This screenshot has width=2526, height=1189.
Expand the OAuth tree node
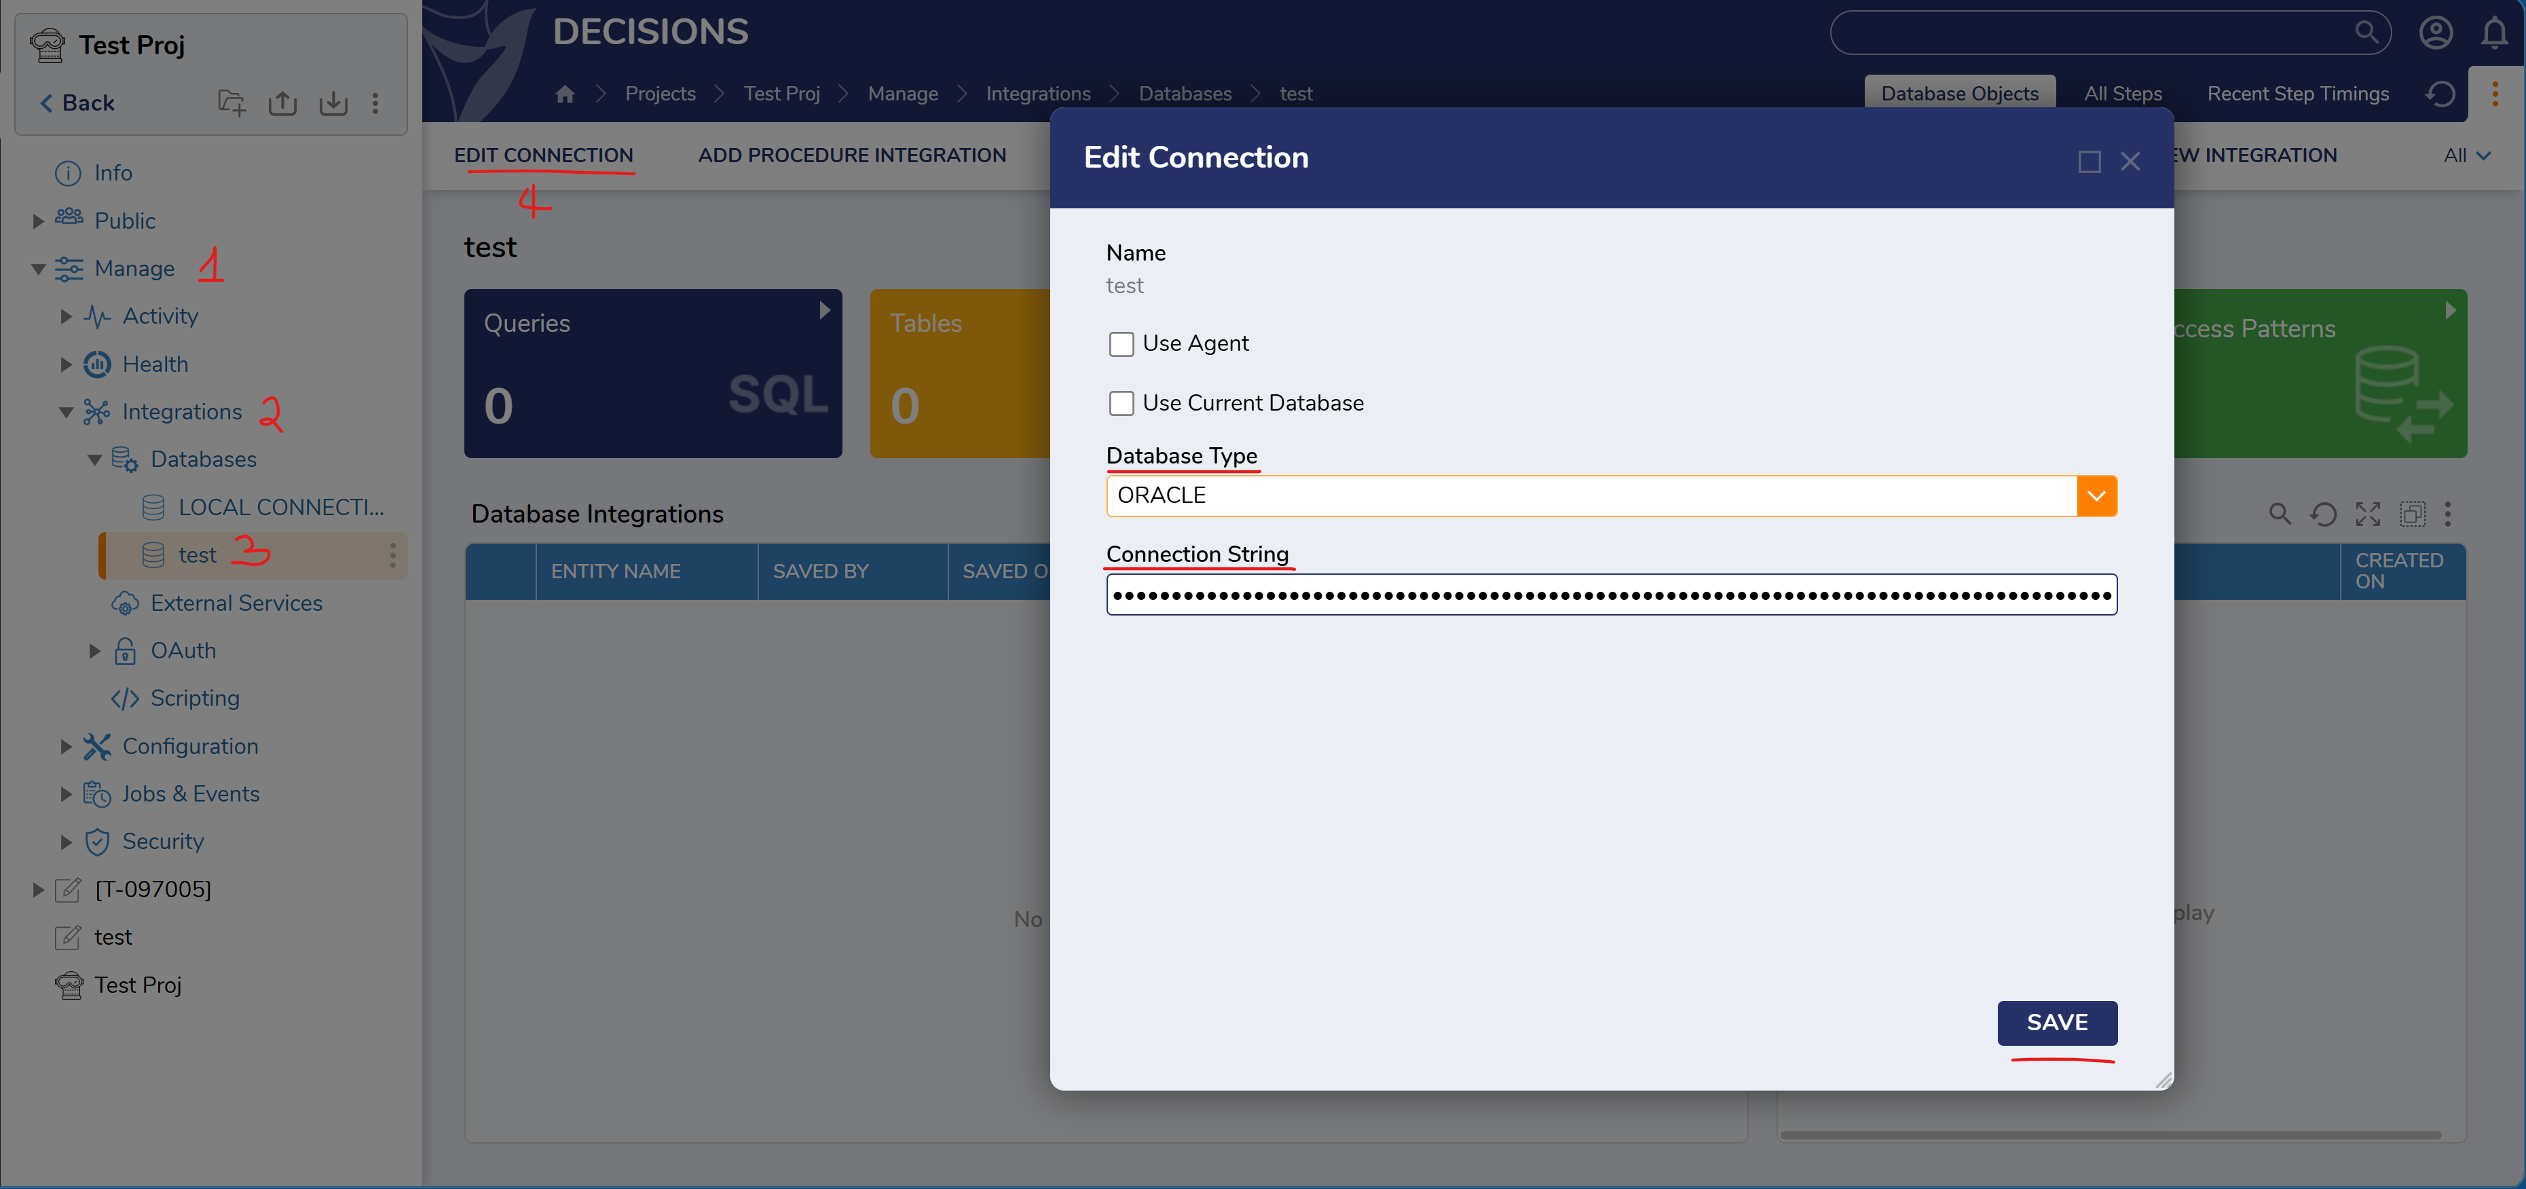[x=94, y=651]
